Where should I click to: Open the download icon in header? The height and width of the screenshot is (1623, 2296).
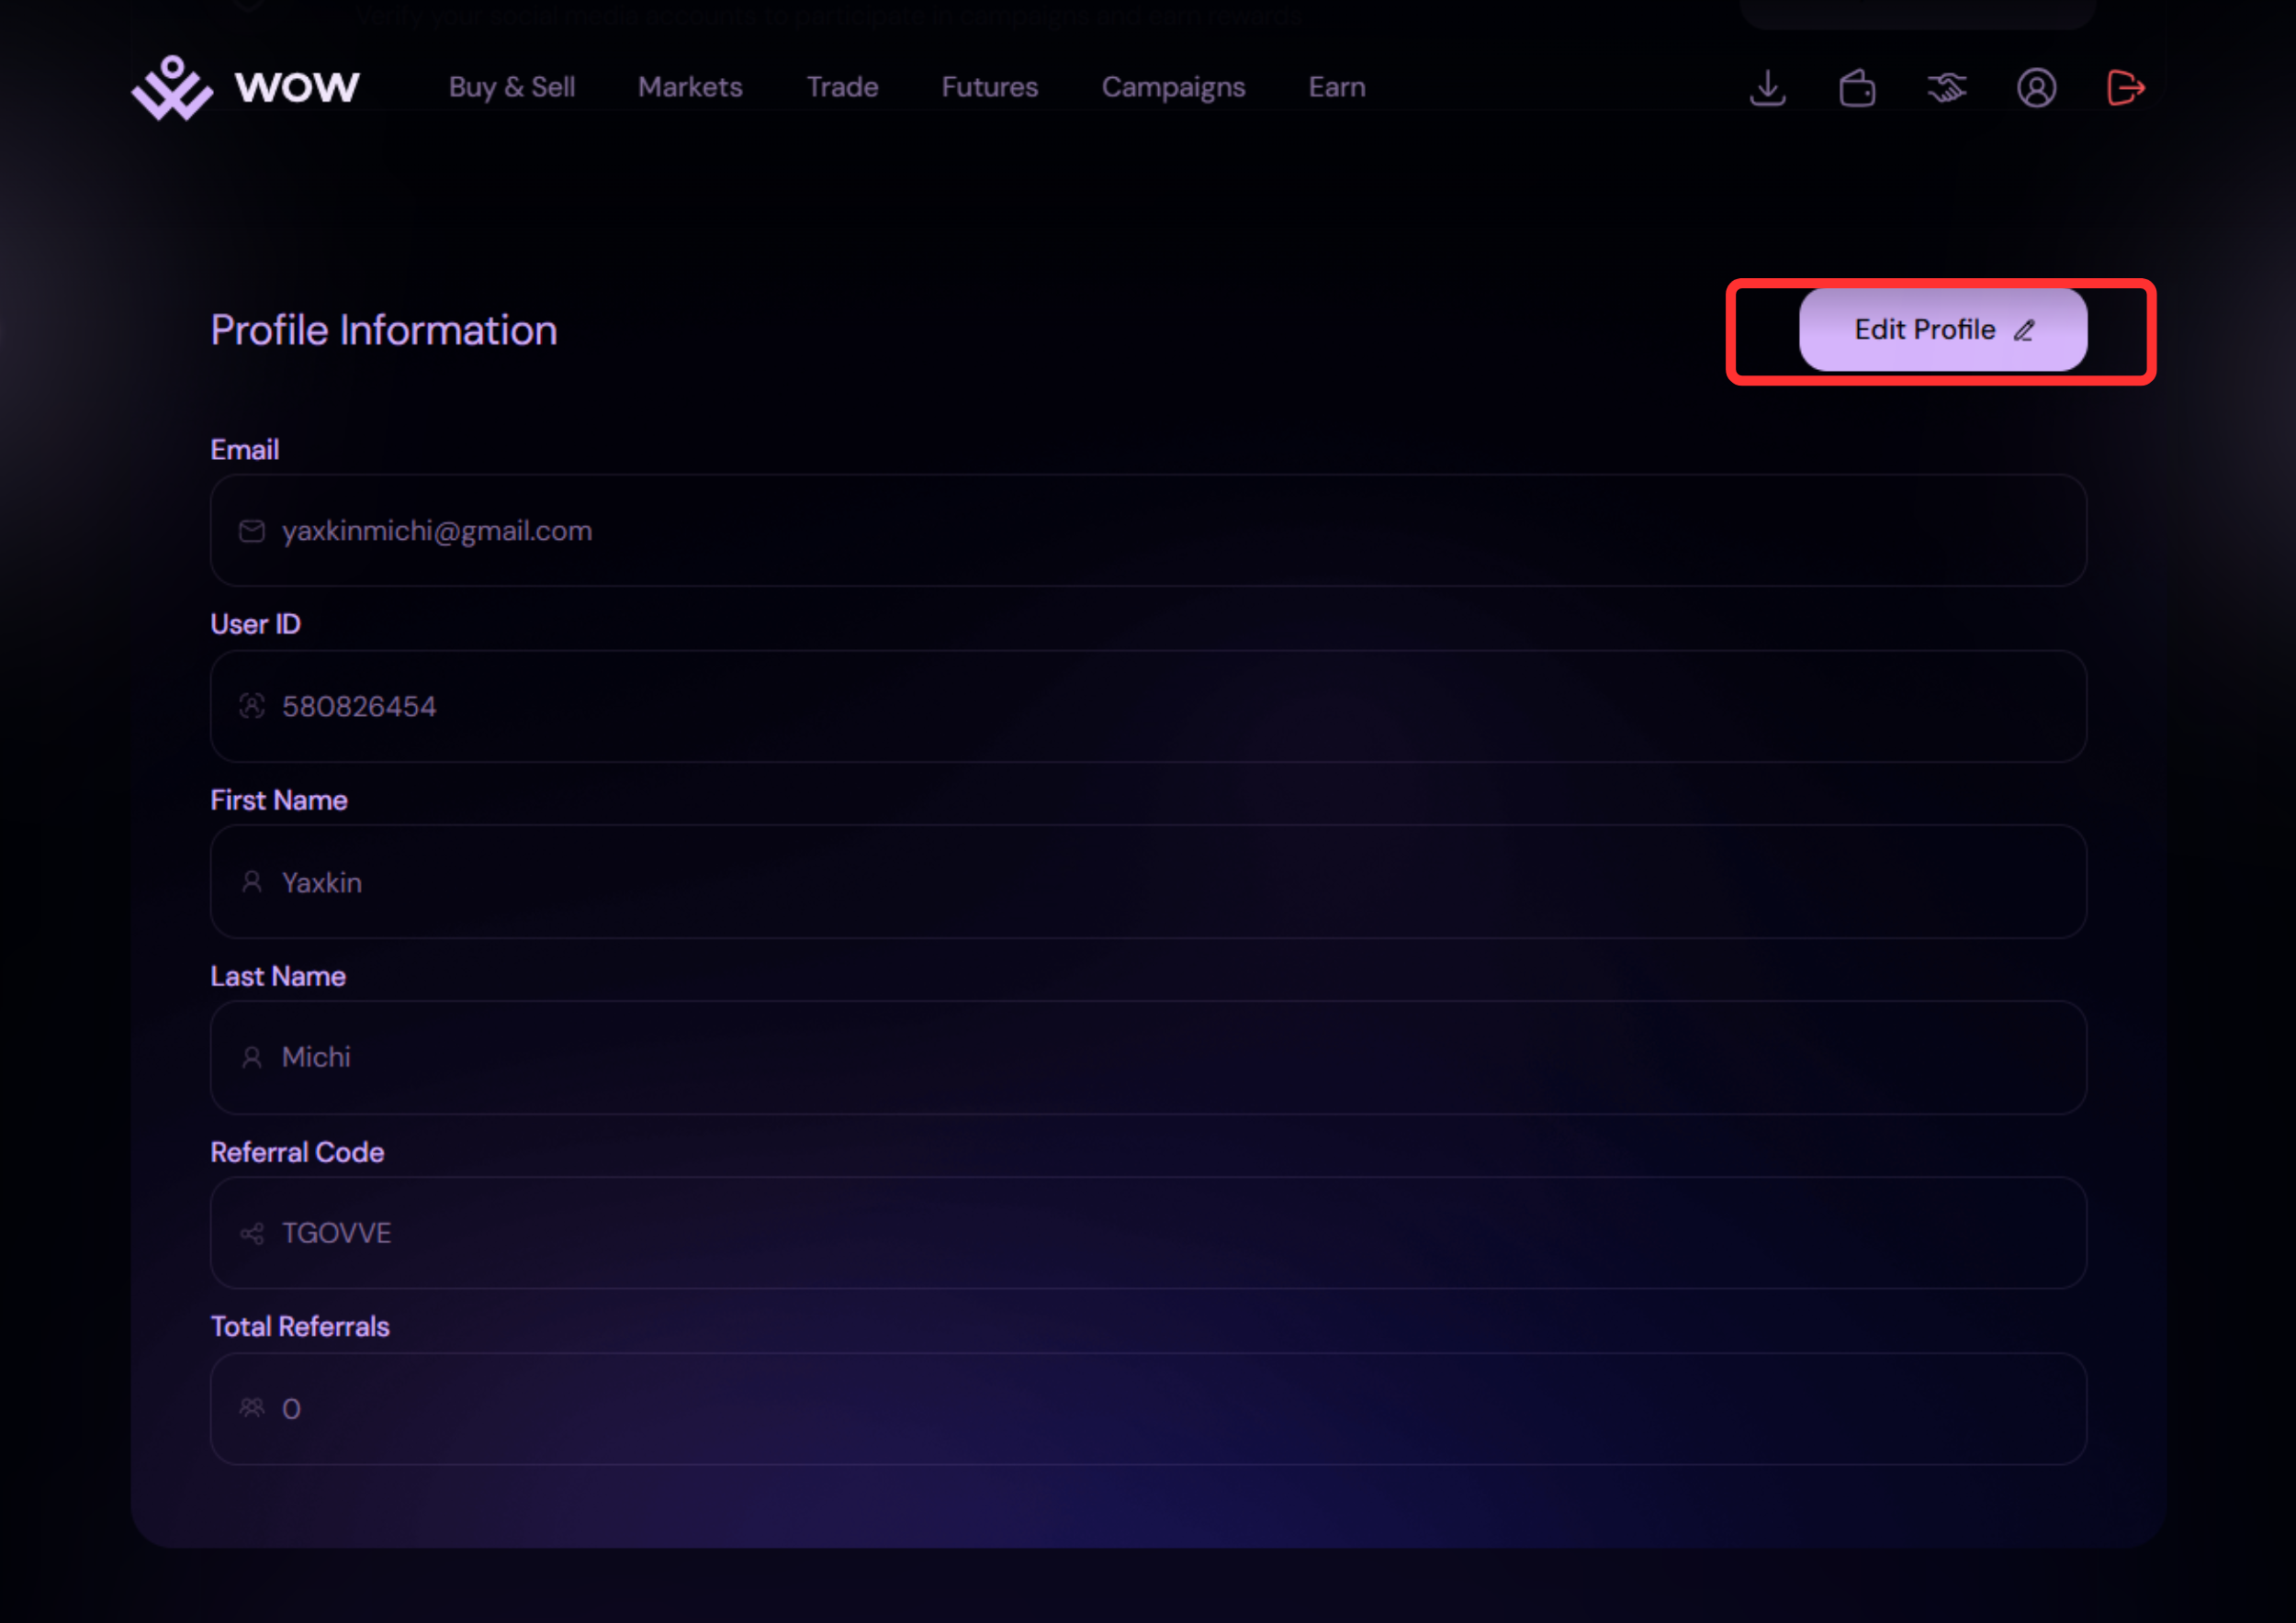(1767, 88)
